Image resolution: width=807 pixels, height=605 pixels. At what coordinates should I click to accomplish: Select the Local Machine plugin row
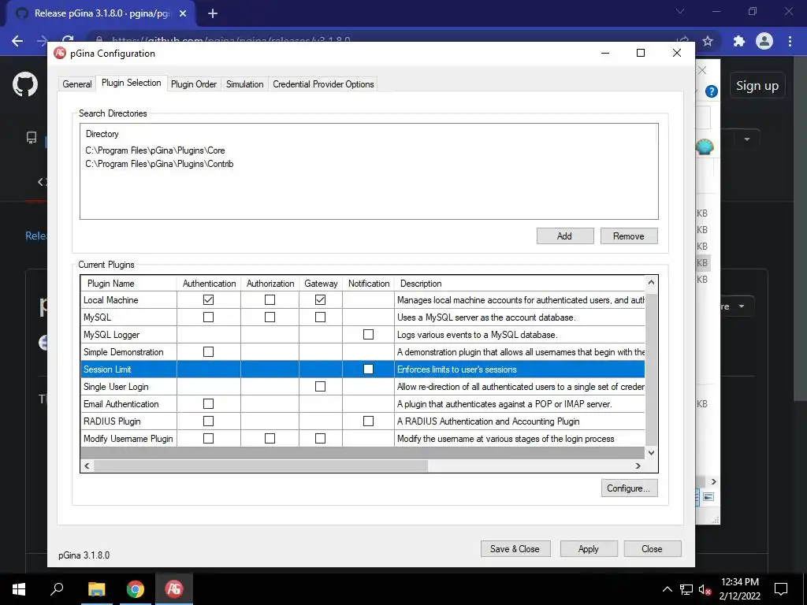pyautogui.click(x=363, y=300)
